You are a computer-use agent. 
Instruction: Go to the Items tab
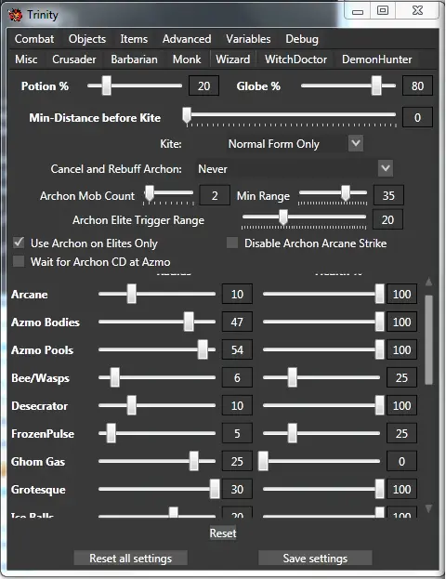pyautogui.click(x=134, y=39)
